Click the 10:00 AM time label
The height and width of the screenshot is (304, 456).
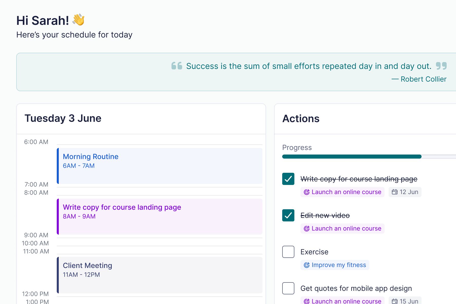coord(35,243)
